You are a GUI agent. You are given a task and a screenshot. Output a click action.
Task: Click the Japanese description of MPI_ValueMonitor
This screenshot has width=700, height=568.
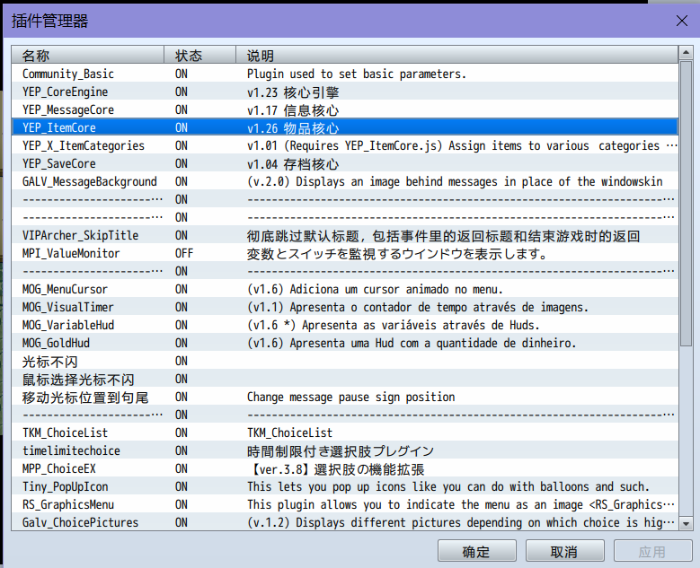pyautogui.click(x=397, y=254)
